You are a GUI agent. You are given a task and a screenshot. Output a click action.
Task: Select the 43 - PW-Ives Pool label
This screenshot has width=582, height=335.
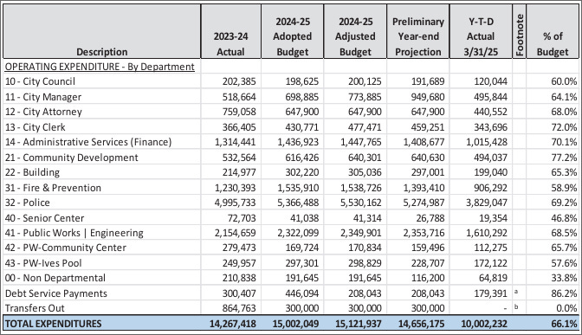coord(43,263)
